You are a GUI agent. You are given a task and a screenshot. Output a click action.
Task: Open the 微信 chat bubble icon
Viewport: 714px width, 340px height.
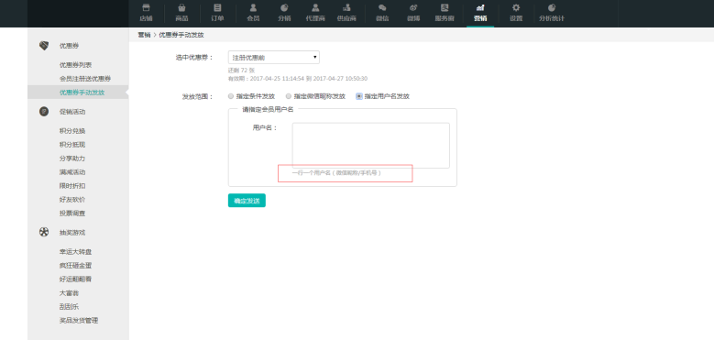click(x=382, y=7)
